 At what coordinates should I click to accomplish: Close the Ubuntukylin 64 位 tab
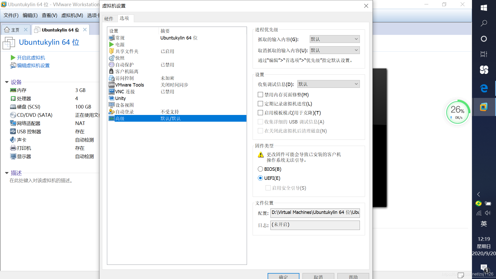(85, 30)
